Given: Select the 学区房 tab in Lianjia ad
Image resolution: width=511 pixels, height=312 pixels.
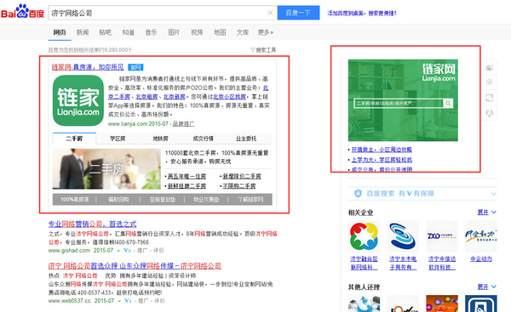Looking at the screenshot, I should (x=118, y=139).
